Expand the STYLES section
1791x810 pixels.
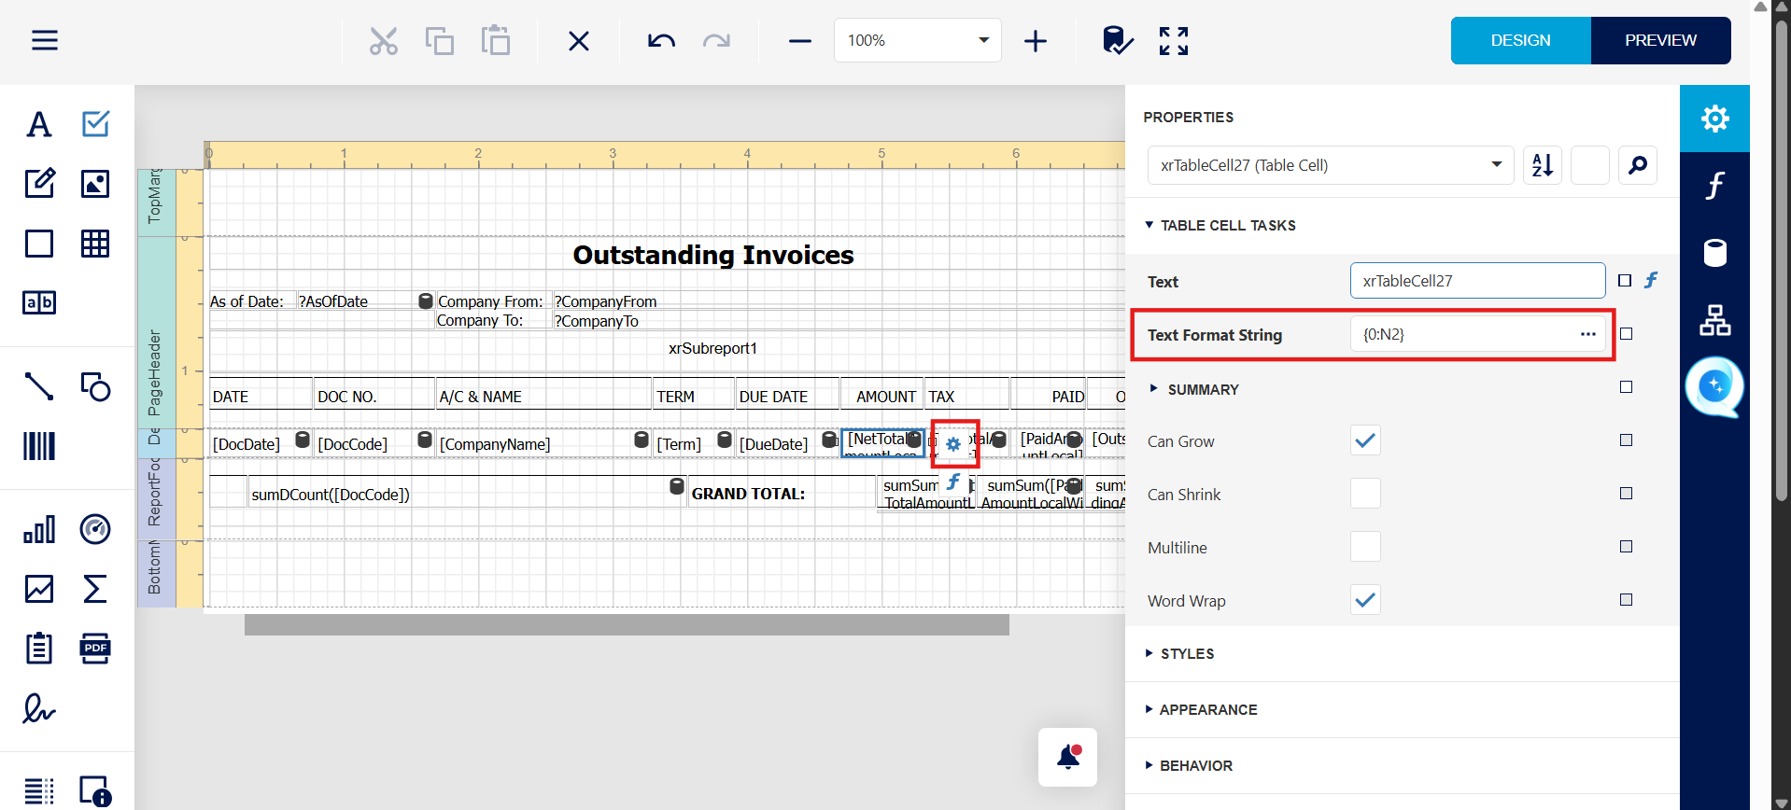1187,653
